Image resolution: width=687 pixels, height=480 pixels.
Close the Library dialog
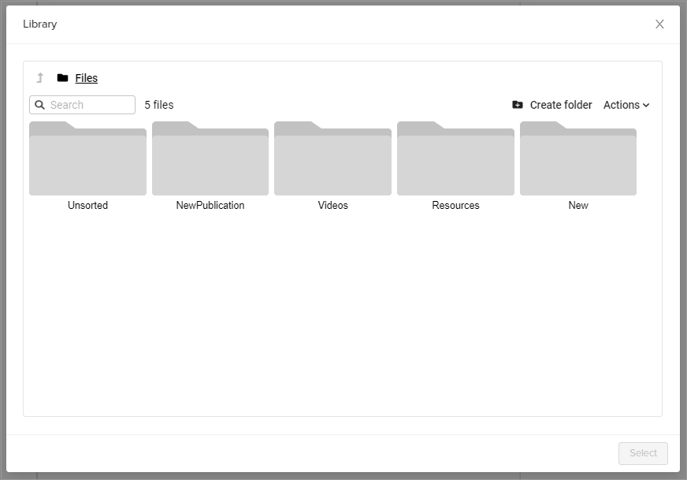coord(660,24)
